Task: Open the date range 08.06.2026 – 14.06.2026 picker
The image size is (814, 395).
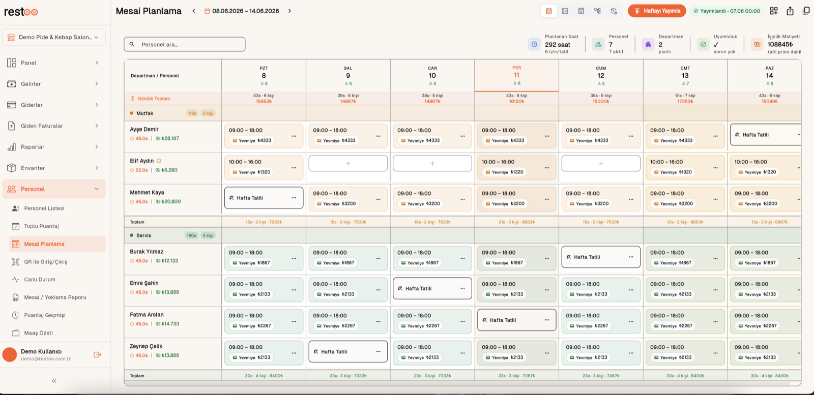Action: (242, 11)
